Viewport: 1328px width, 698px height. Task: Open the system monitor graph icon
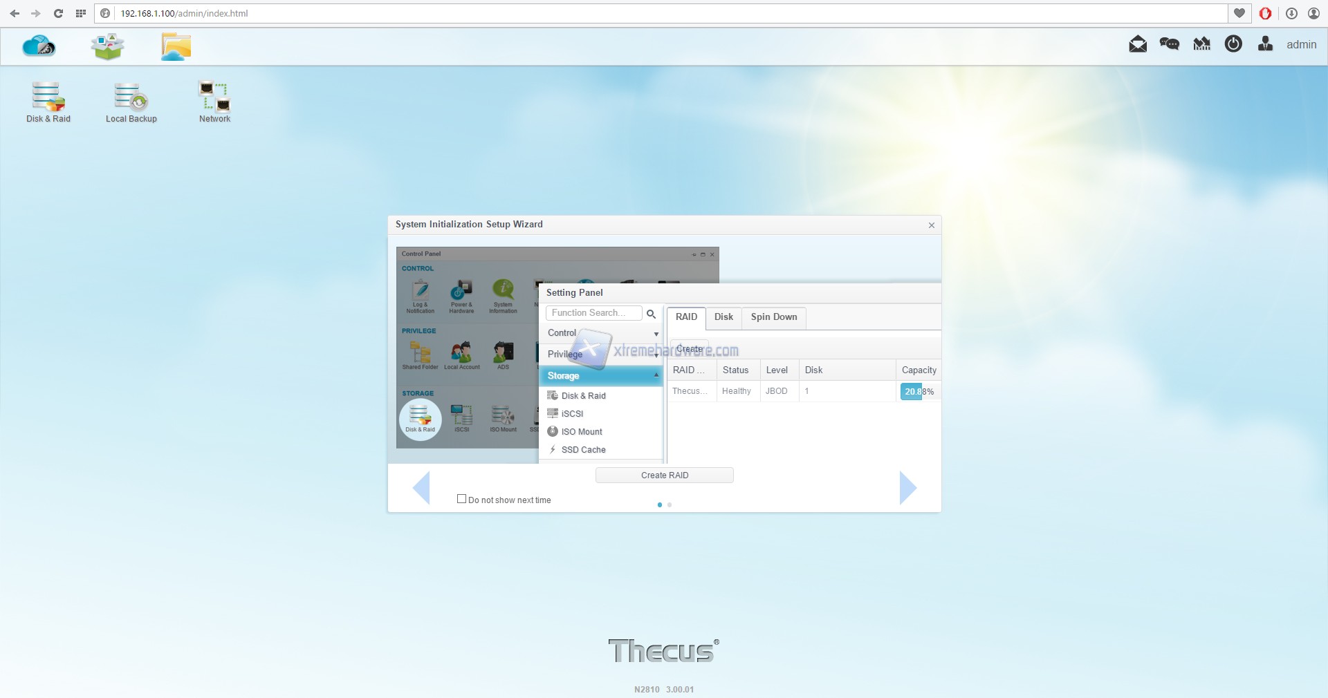click(x=1201, y=44)
